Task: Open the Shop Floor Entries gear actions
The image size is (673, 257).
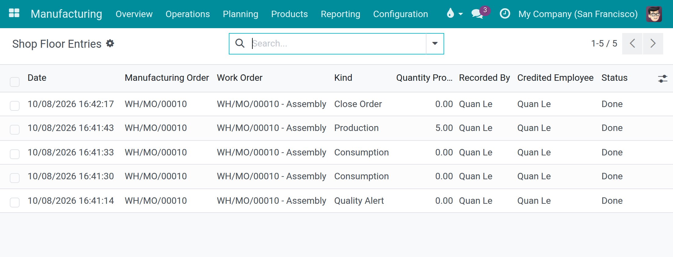Action: [x=110, y=43]
